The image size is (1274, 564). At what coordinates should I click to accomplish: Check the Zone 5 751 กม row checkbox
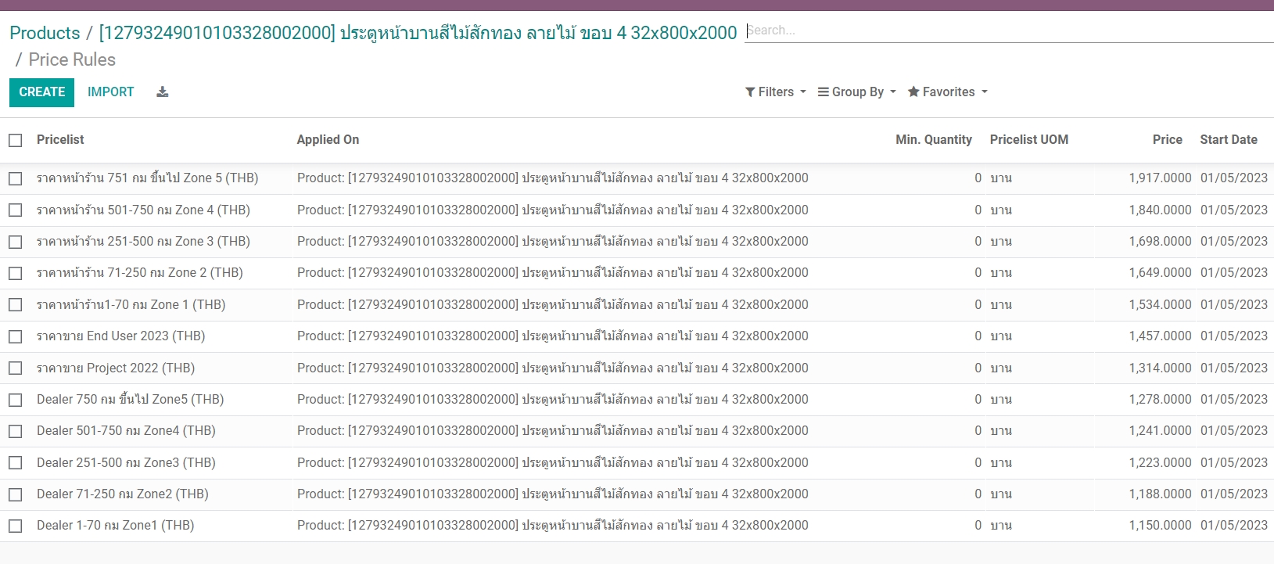(16, 178)
